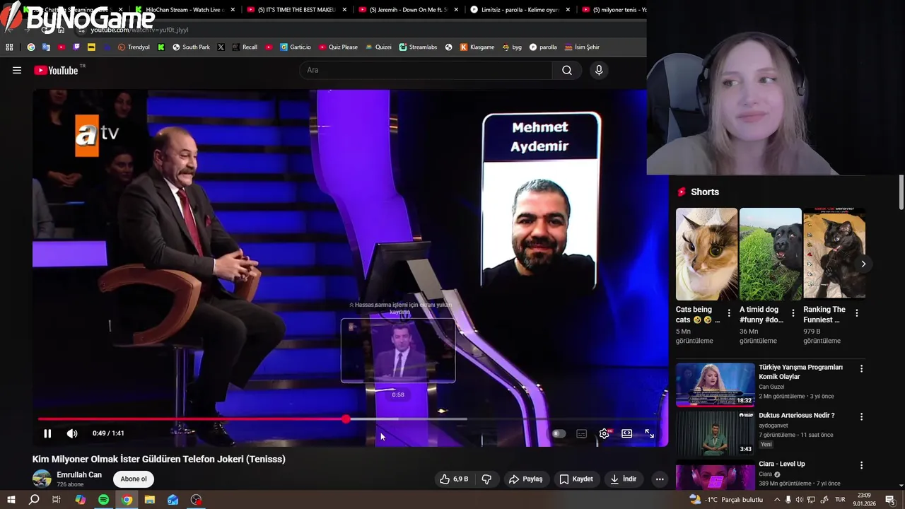905x509 pixels.
Task: Open the Twitch bookmark icon
Action: [x=76, y=47]
